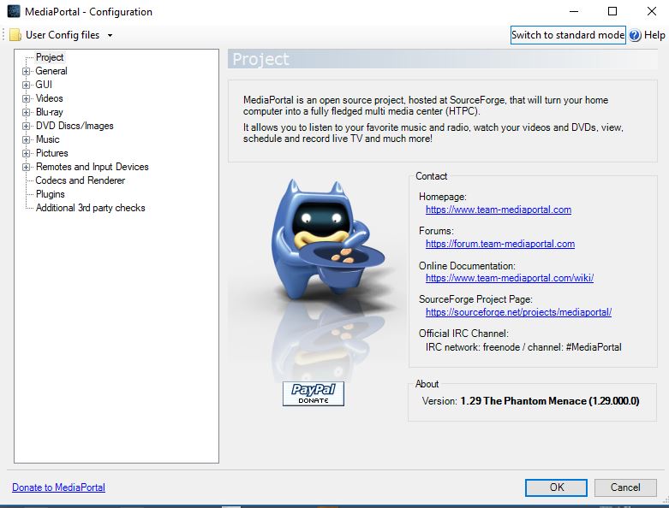Viewport: 669px width, 508px height.
Task: Expand the General tree node
Action: point(27,72)
